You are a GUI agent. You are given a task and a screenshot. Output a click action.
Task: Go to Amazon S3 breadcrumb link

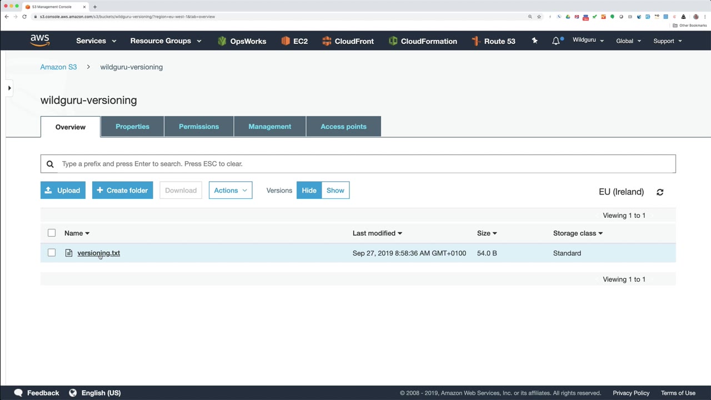tap(58, 67)
